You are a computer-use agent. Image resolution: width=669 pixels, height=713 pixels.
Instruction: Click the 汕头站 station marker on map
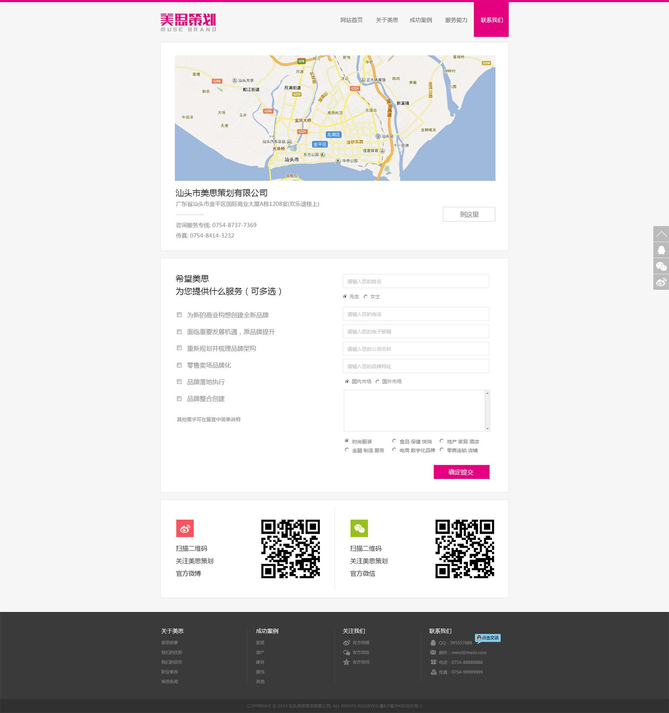378,136
